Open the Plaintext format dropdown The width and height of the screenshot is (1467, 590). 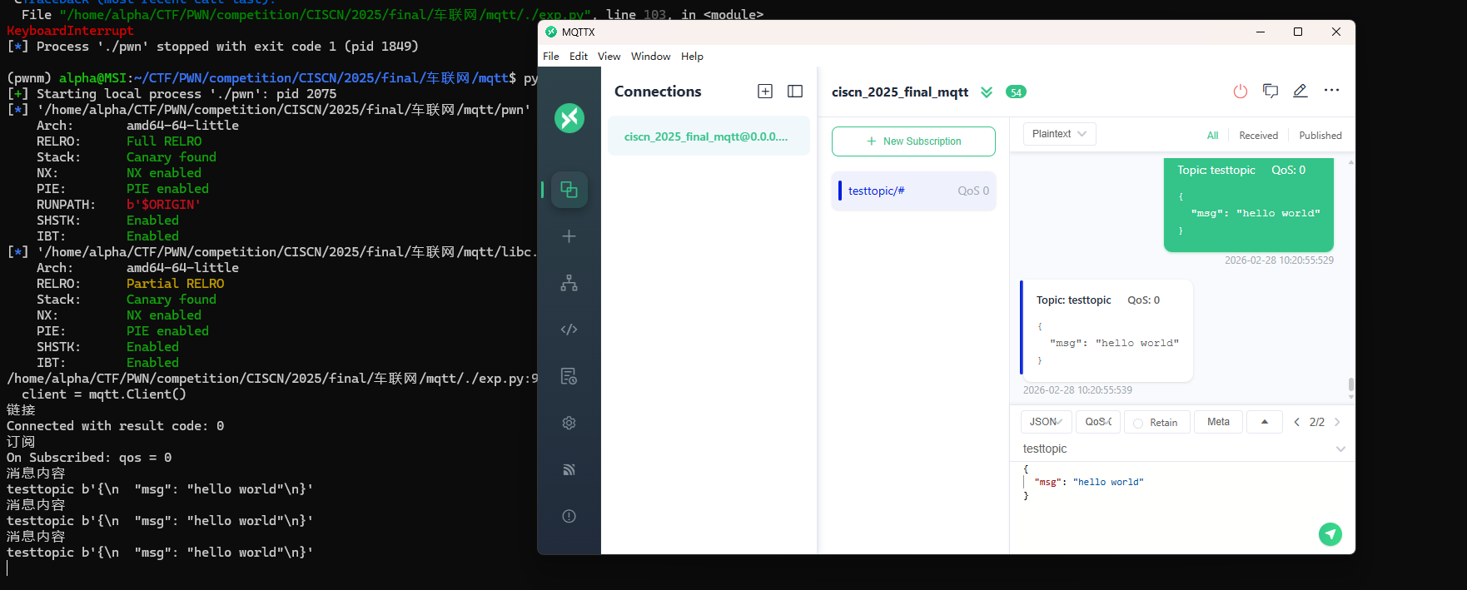(1058, 134)
